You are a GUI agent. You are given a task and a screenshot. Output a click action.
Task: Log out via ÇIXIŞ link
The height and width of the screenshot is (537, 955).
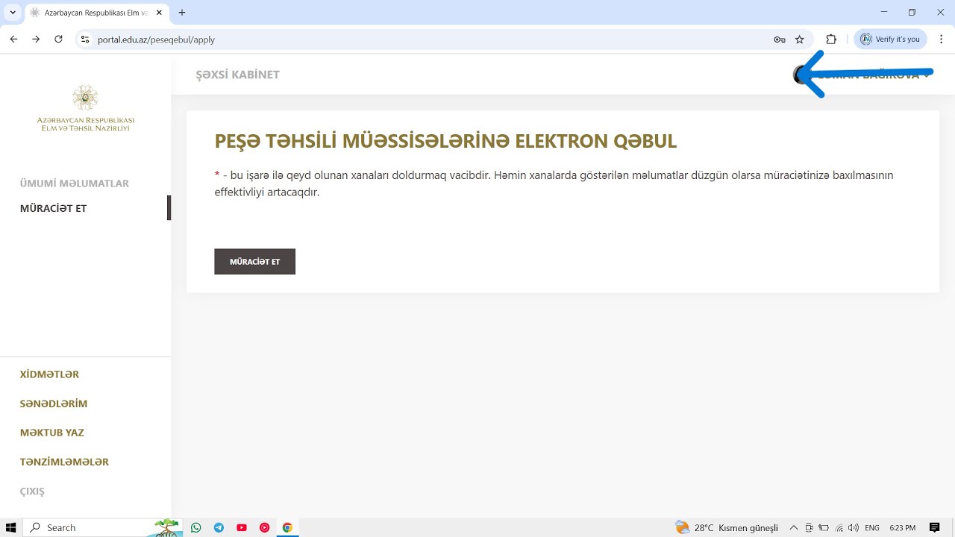pos(32,492)
